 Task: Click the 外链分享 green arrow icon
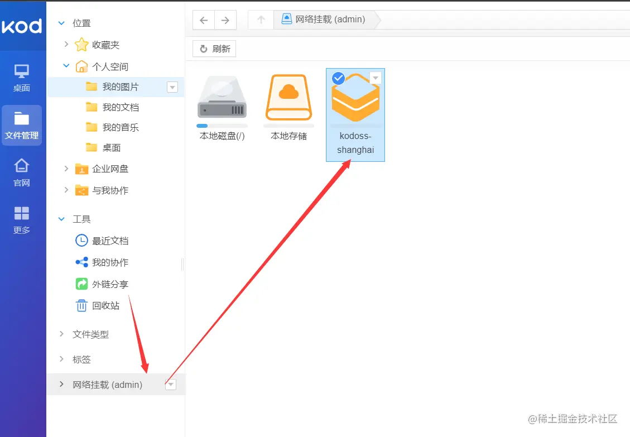click(x=81, y=284)
